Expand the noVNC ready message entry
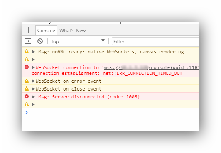This screenshot has height=153, width=221. (33, 52)
